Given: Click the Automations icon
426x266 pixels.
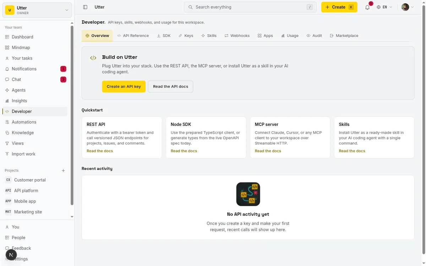Looking at the screenshot, I should coord(7,122).
